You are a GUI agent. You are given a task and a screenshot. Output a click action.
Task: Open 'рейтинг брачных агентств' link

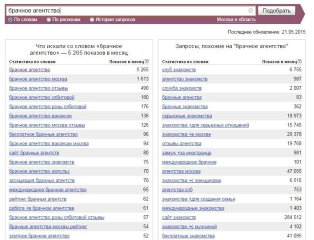pos(38,199)
